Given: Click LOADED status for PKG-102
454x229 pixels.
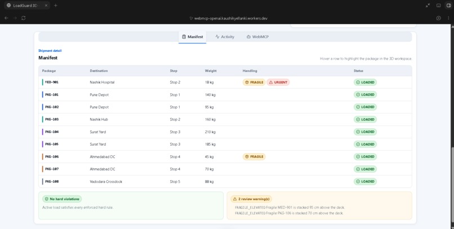Looking at the screenshot, I should pos(365,107).
